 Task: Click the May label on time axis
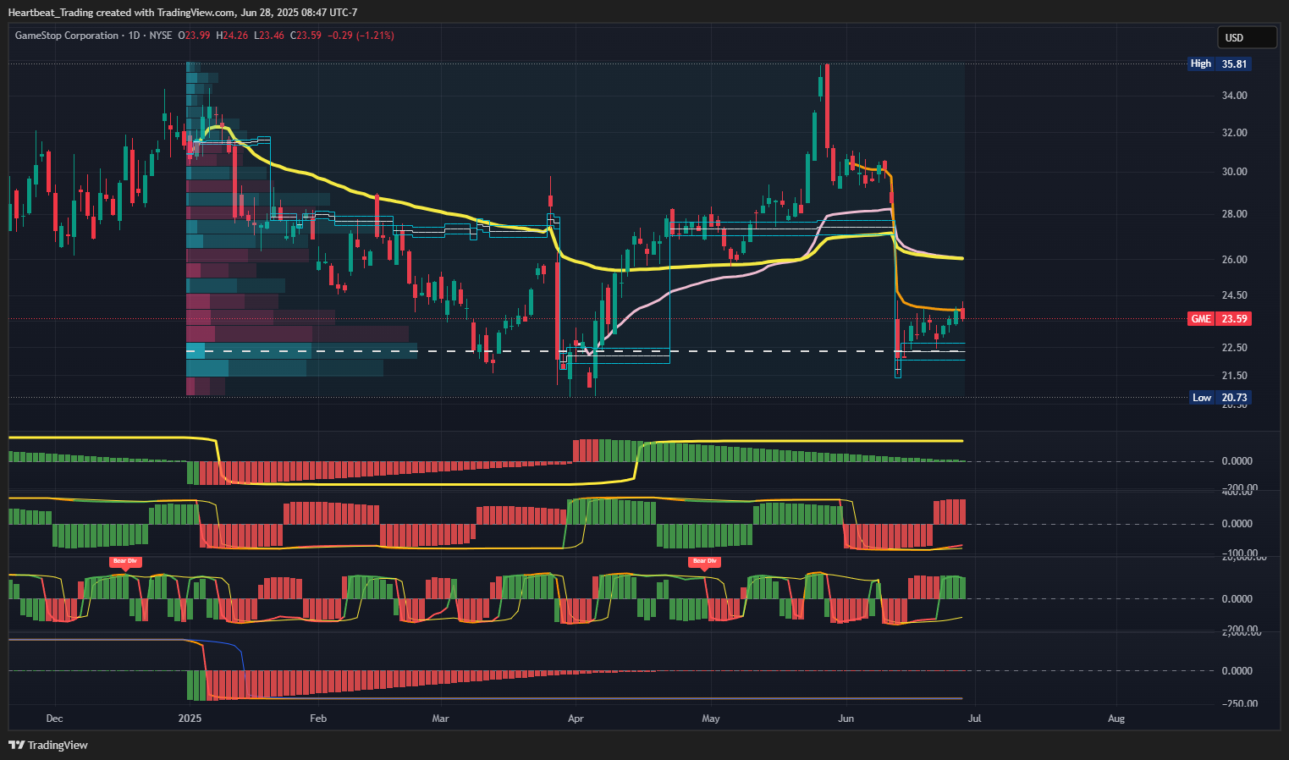point(711,719)
